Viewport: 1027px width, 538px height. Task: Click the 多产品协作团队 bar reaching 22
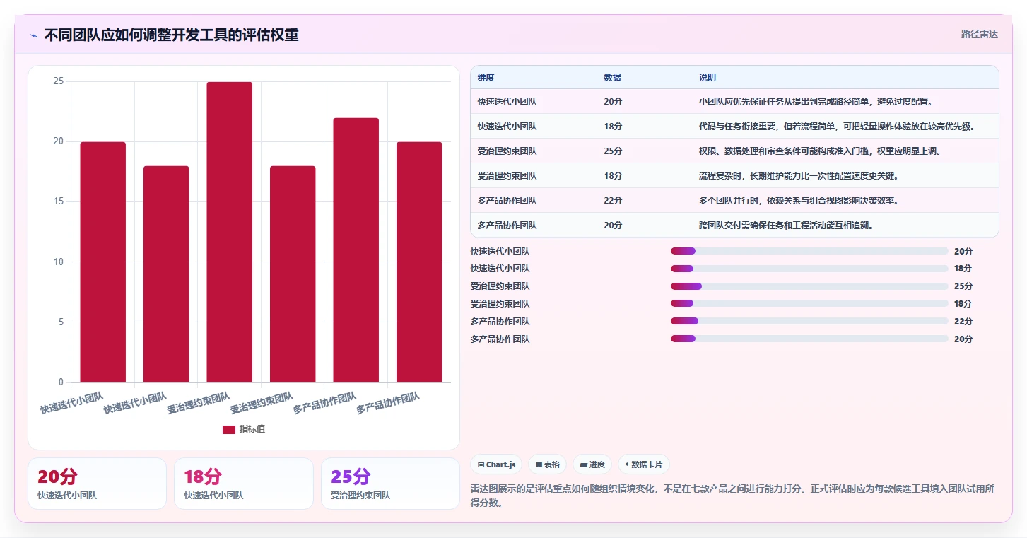pyautogui.click(x=356, y=250)
